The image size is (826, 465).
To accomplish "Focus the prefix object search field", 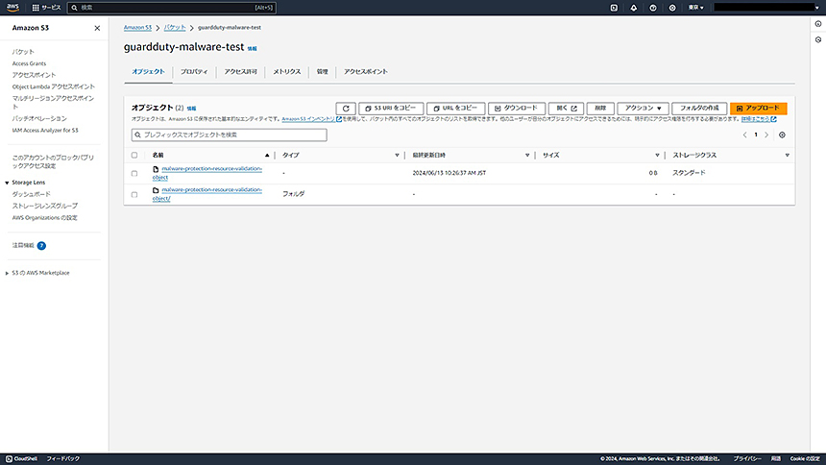I will pyautogui.click(x=230, y=135).
